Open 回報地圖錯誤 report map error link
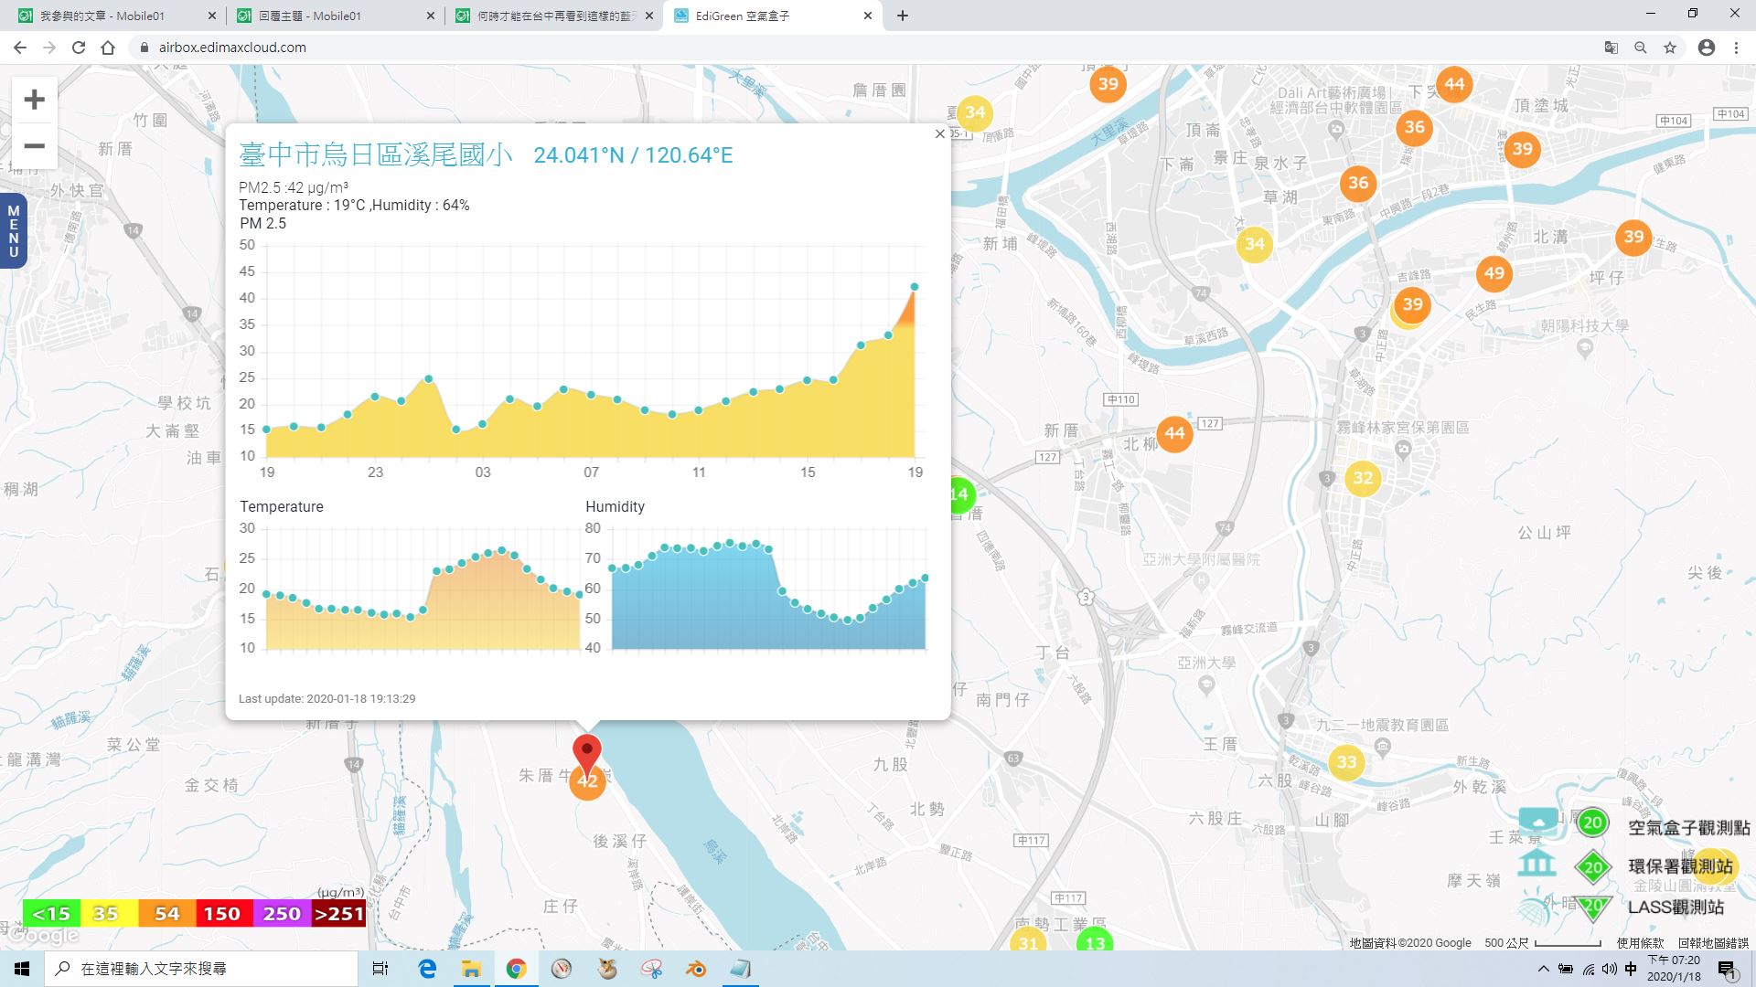The image size is (1756, 987). coord(1713,942)
